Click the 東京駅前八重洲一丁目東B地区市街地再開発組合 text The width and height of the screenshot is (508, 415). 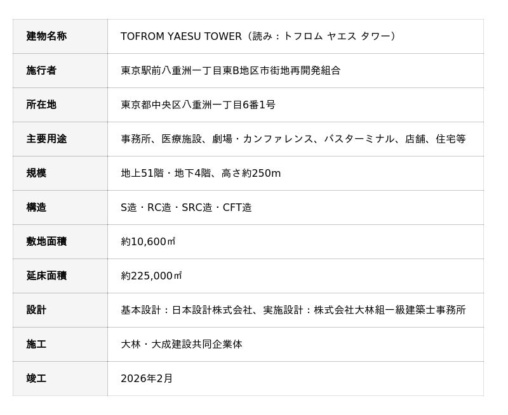click(x=231, y=70)
